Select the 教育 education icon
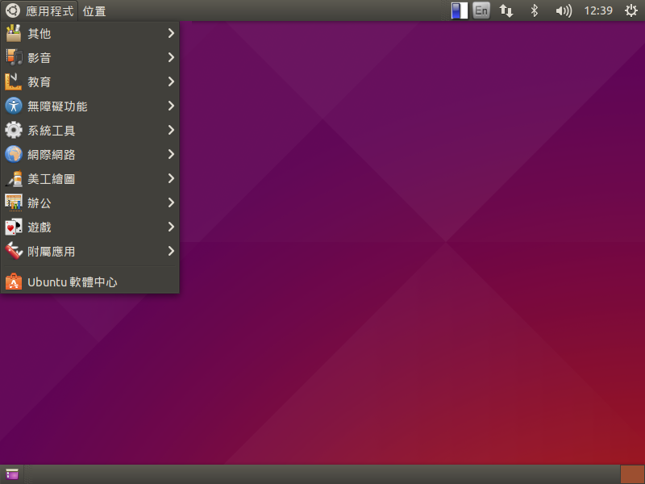The height and width of the screenshot is (484, 645). click(14, 82)
